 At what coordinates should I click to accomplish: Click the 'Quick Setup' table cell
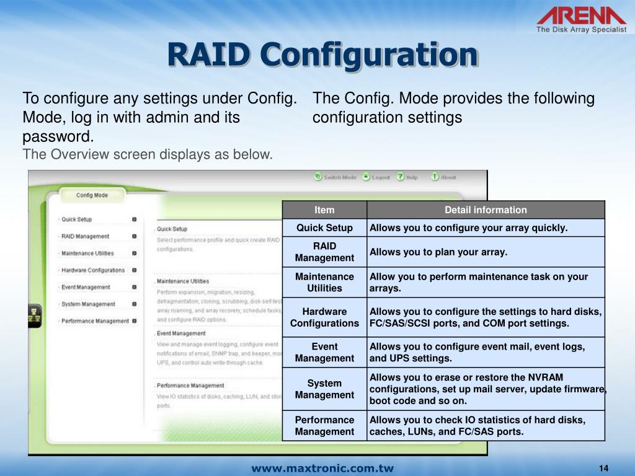(x=324, y=228)
